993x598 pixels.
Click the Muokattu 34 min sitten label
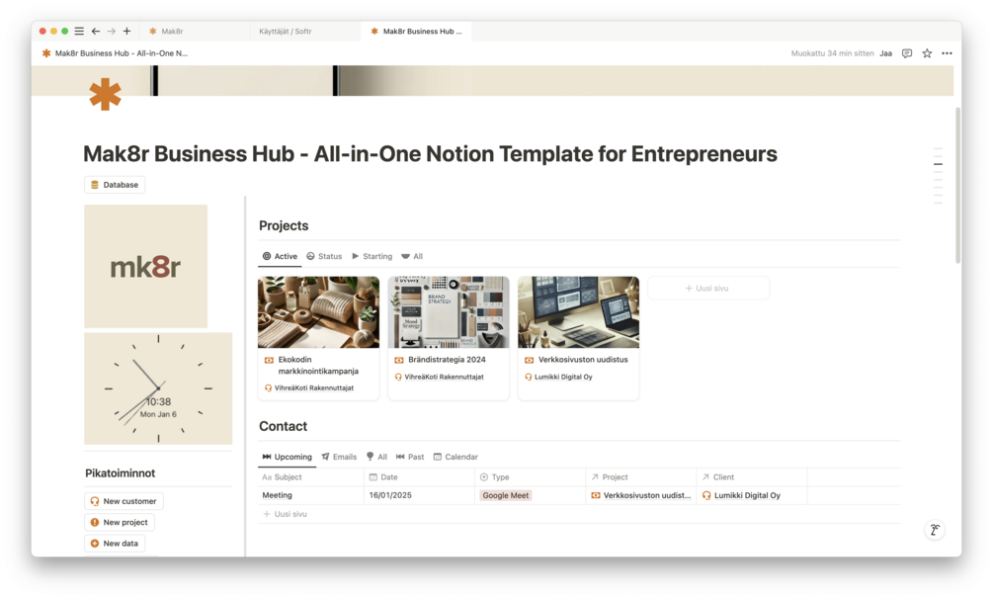click(832, 53)
